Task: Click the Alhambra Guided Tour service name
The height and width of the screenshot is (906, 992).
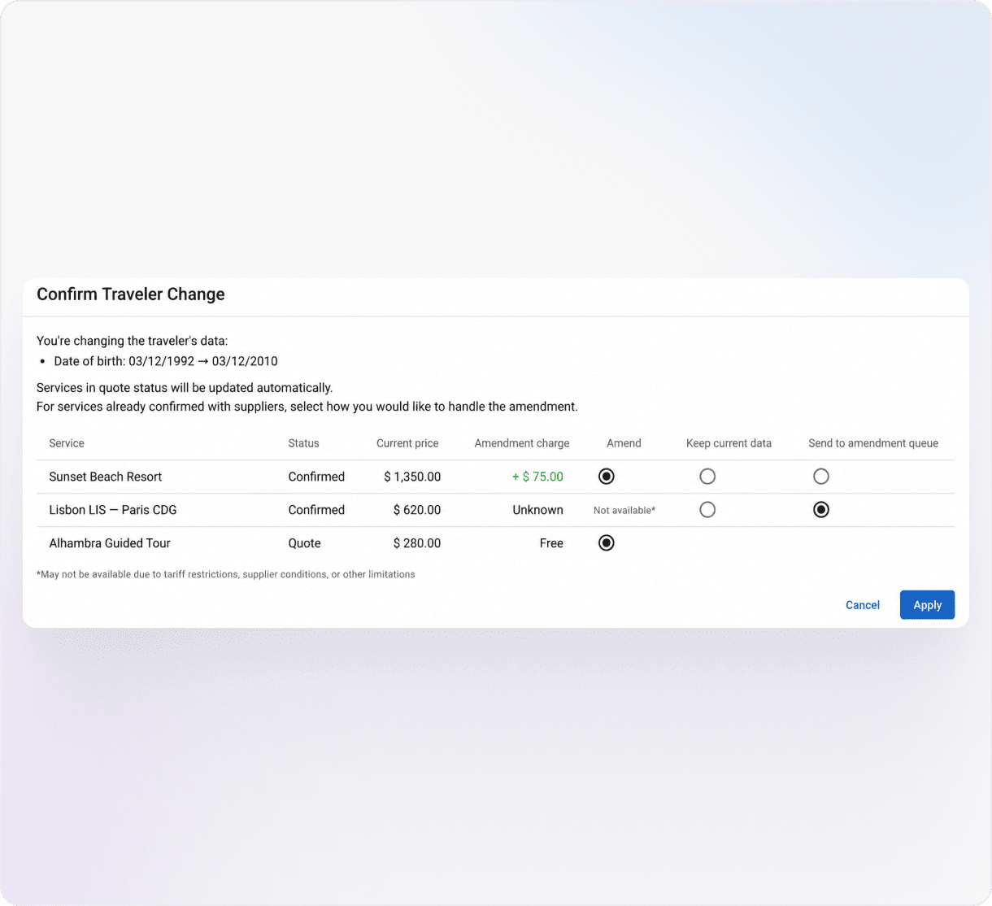Action: pos(110,543)
